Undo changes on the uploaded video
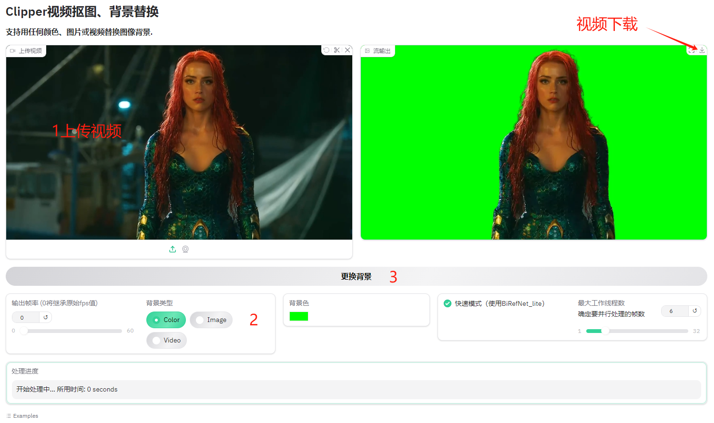This screenshot has height=423, width=714. pos(326,50)
